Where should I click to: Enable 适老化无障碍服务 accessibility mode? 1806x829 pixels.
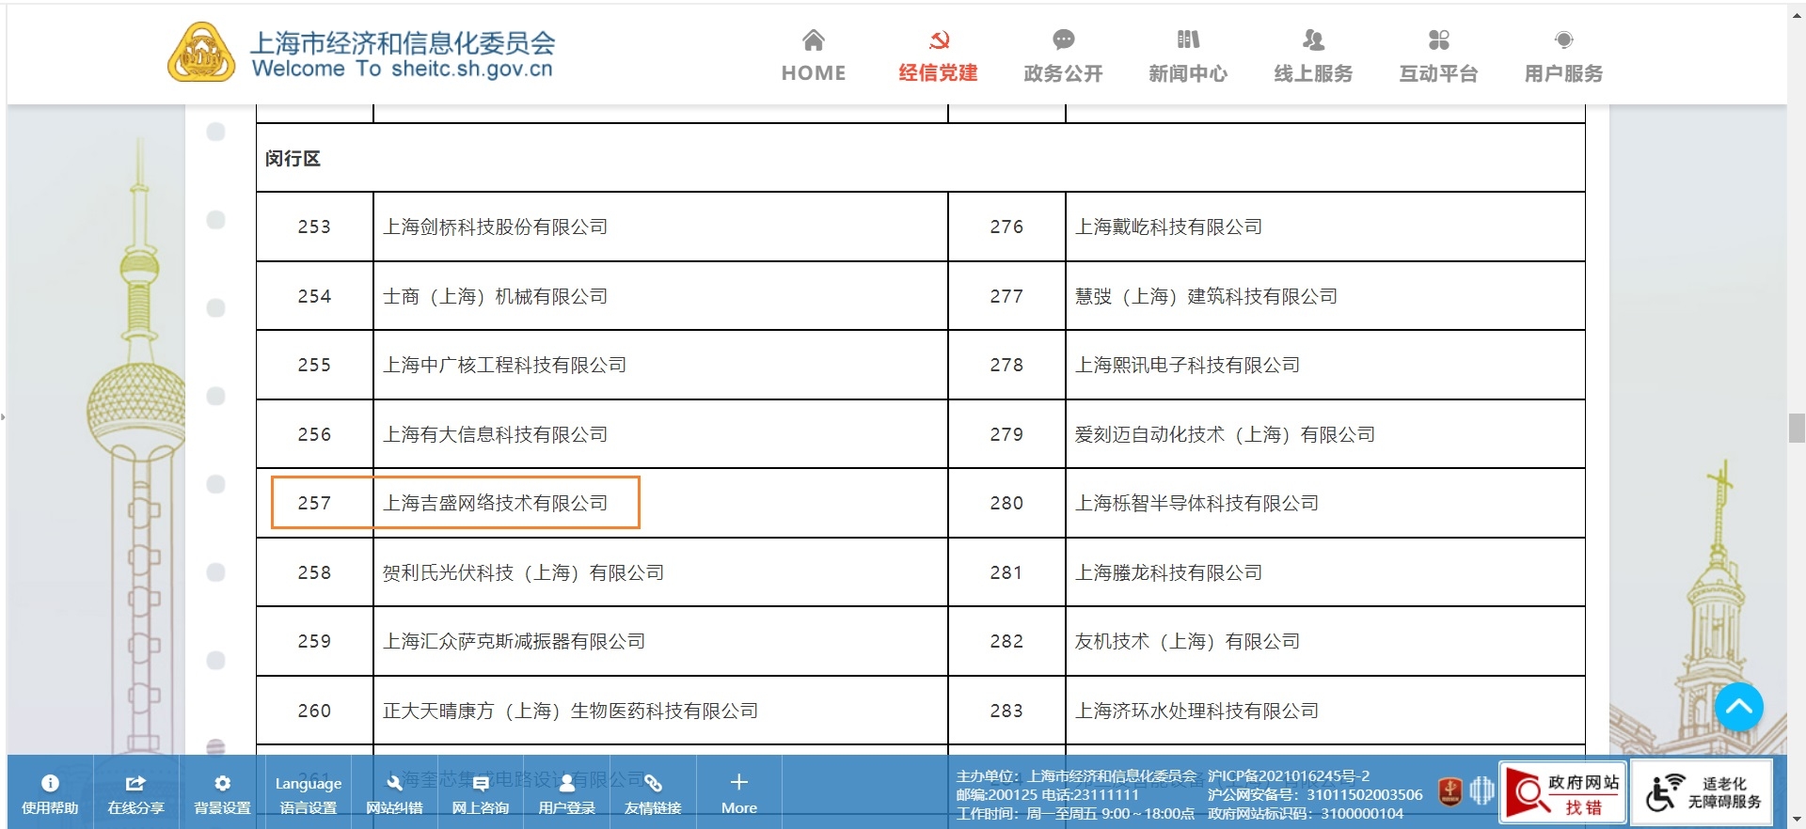coord(1702,792)
